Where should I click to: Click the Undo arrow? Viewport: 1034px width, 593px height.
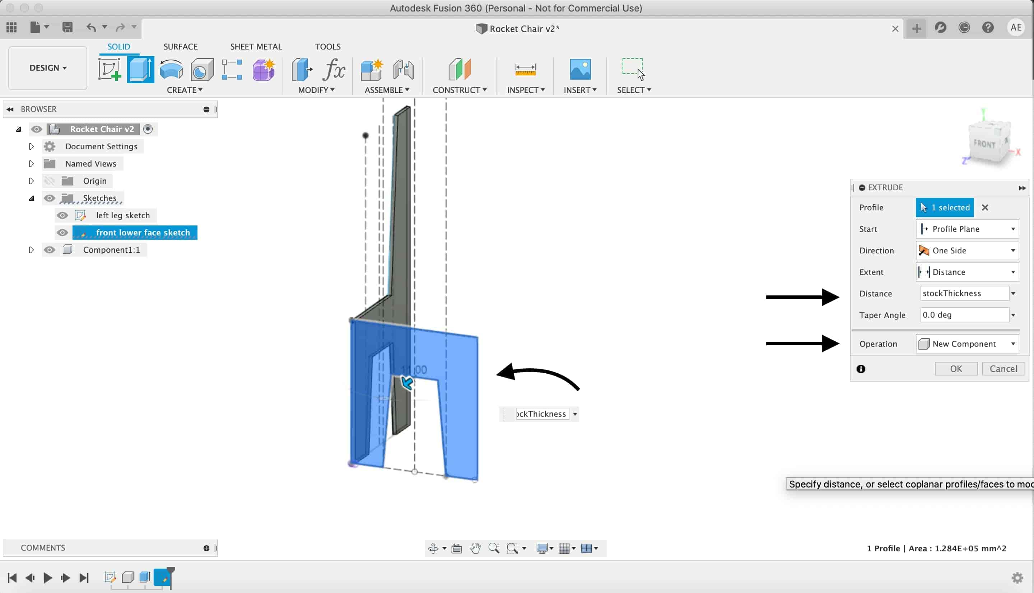pos(91,27)
